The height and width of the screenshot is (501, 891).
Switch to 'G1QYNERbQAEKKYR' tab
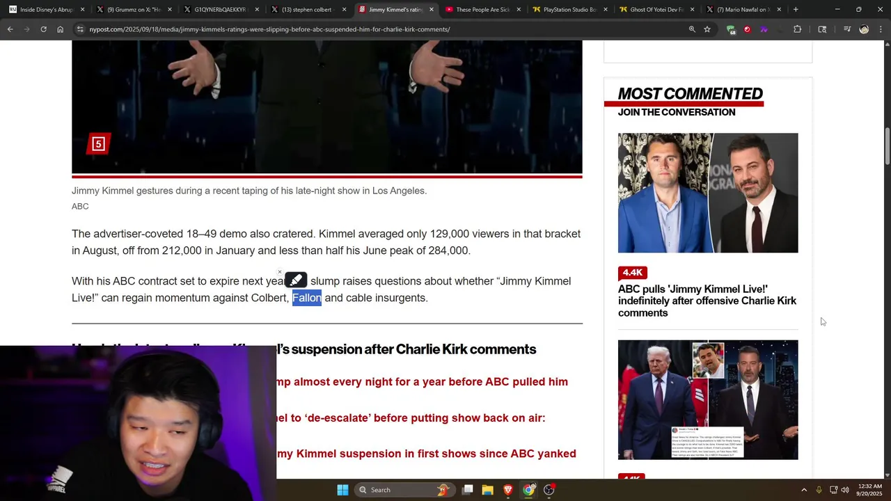point(220,10)
